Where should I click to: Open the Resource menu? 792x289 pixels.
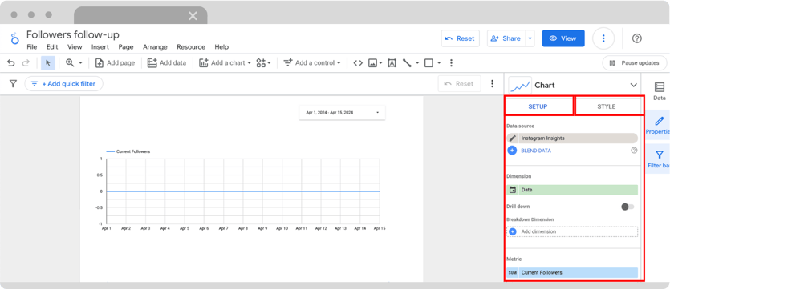coord(191,46)
